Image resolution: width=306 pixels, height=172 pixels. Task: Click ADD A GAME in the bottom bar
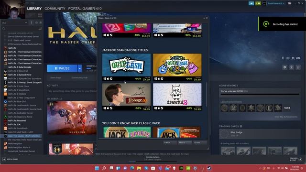click(11, 159)
